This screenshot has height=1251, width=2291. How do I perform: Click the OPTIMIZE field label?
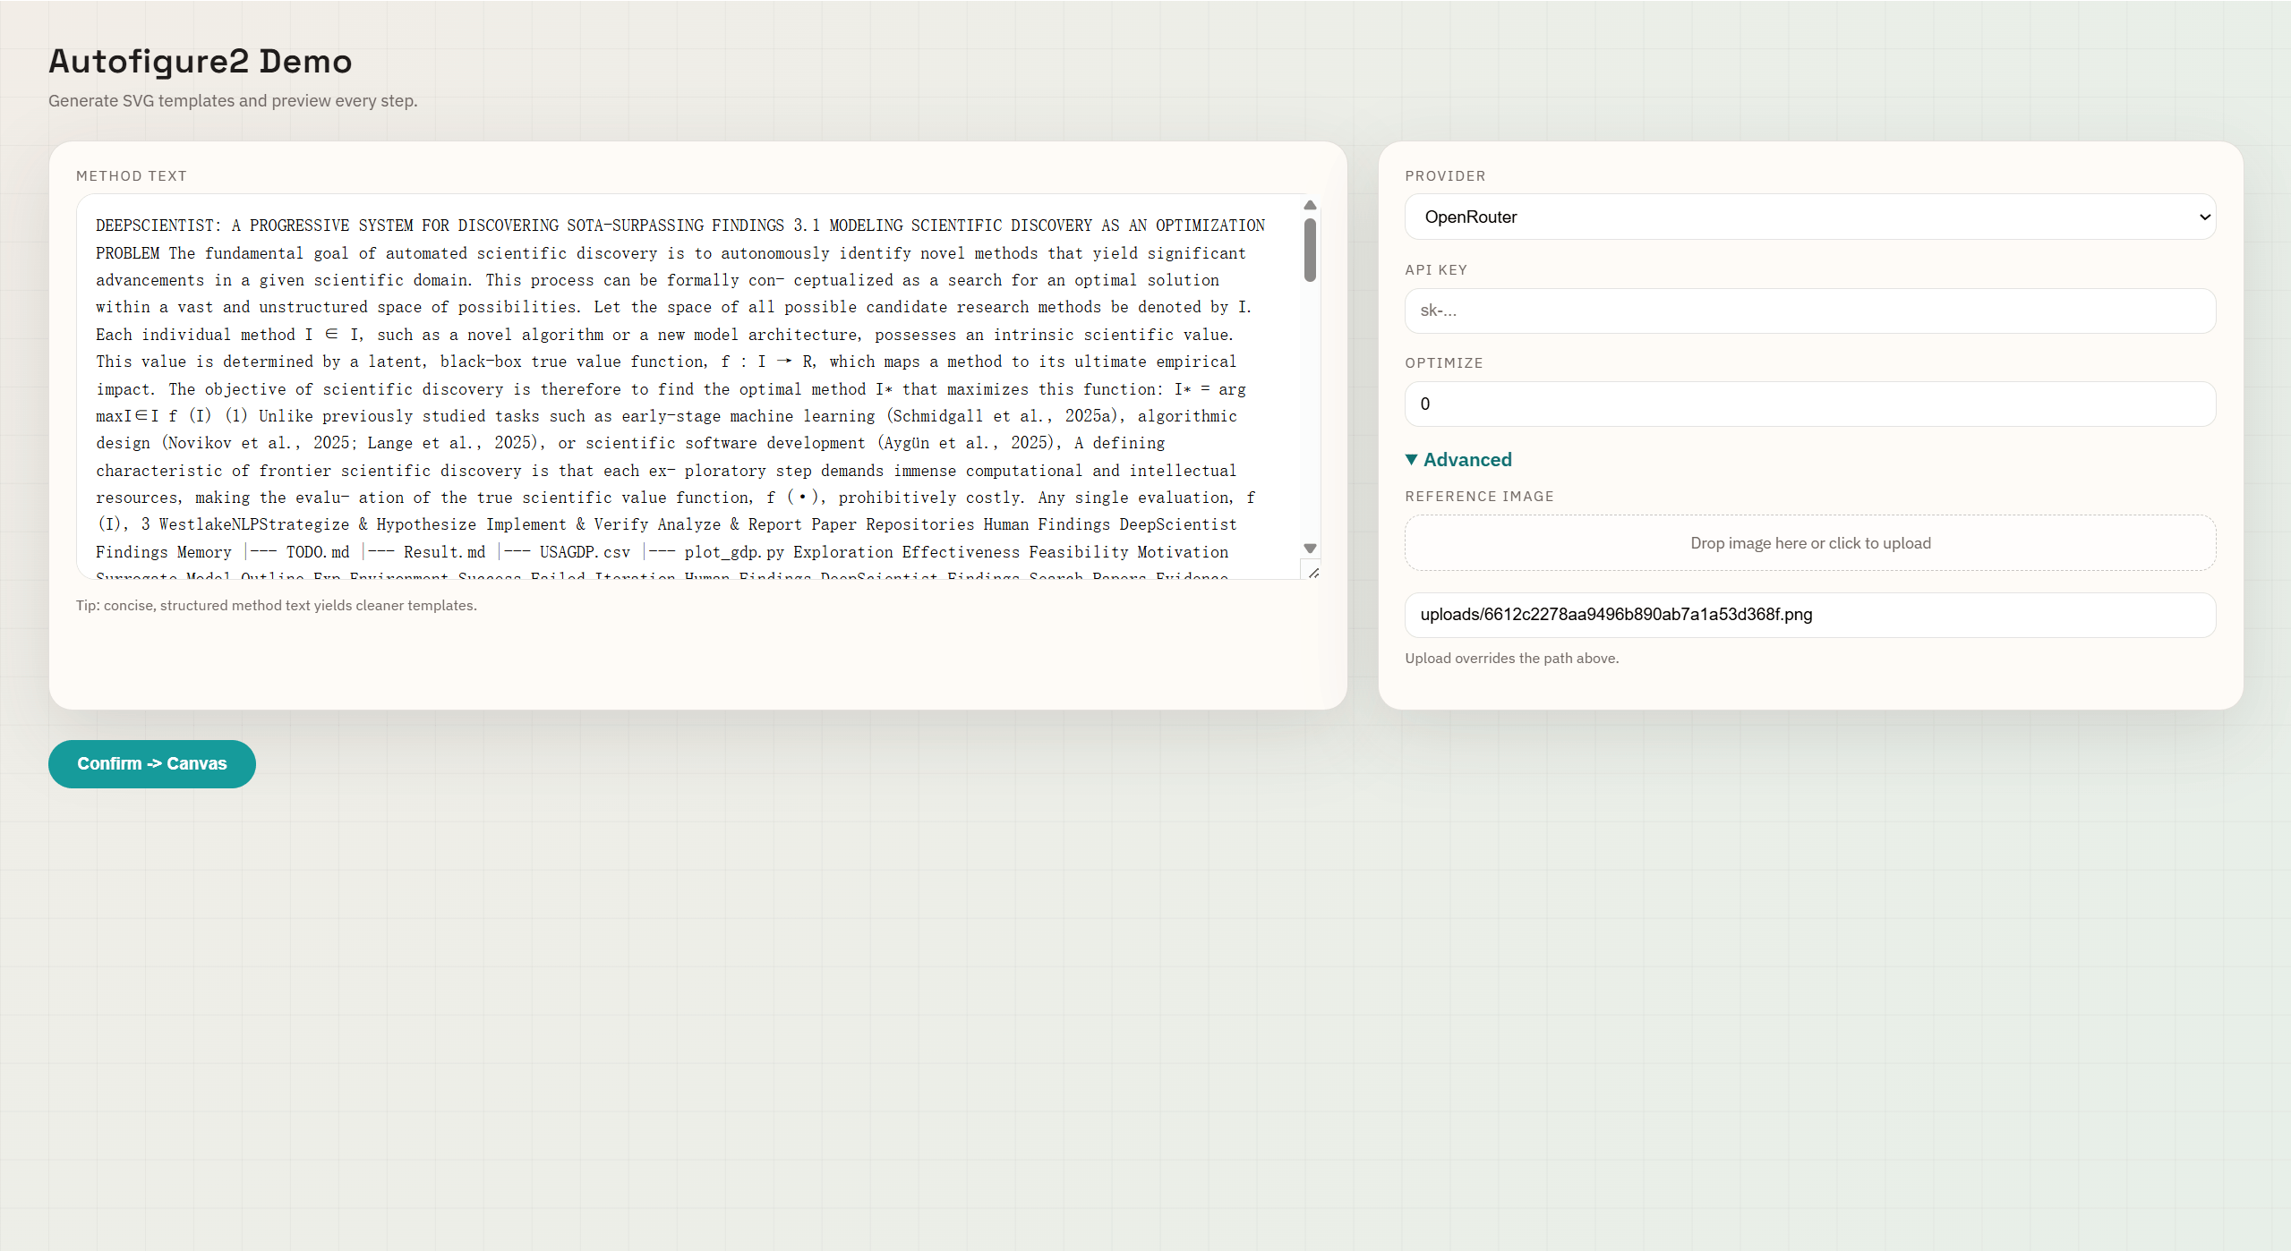pyautogui.click(x=1443, y=362)
